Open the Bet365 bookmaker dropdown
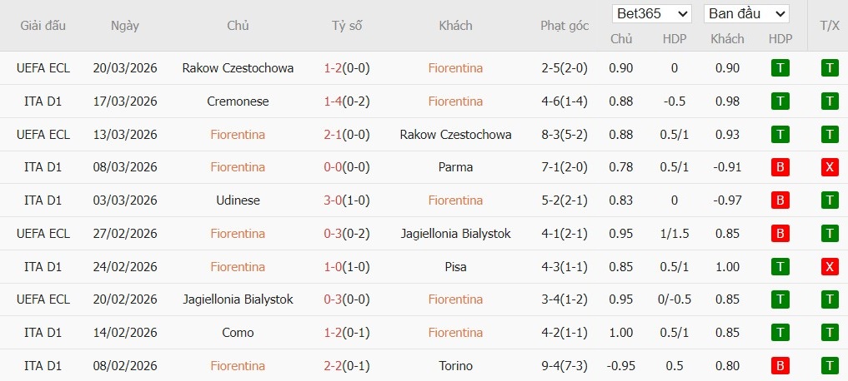Viewport: 848px width, 381px height. 652,14
